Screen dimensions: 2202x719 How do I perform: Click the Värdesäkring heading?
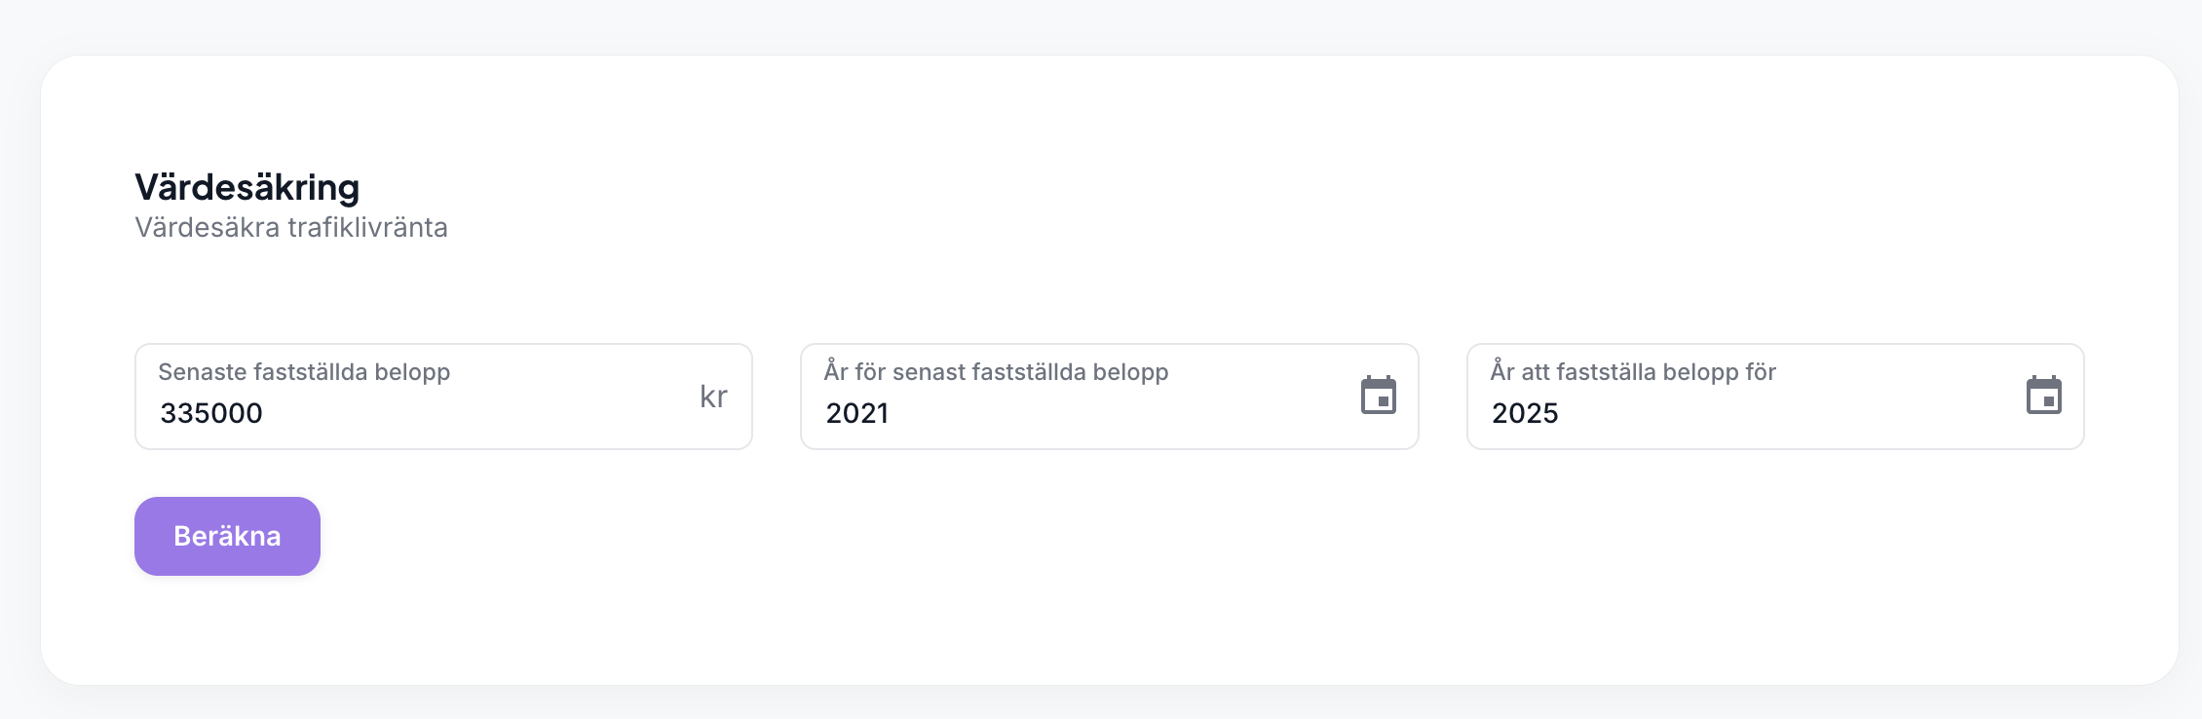click(247, 187)
